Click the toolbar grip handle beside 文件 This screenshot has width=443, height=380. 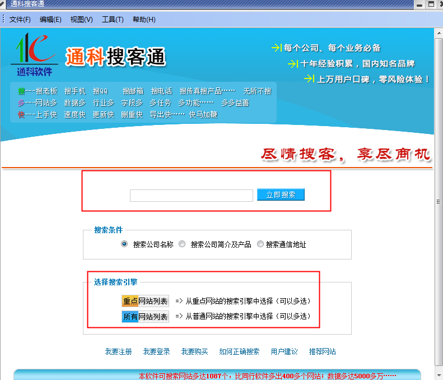point(3,19)
